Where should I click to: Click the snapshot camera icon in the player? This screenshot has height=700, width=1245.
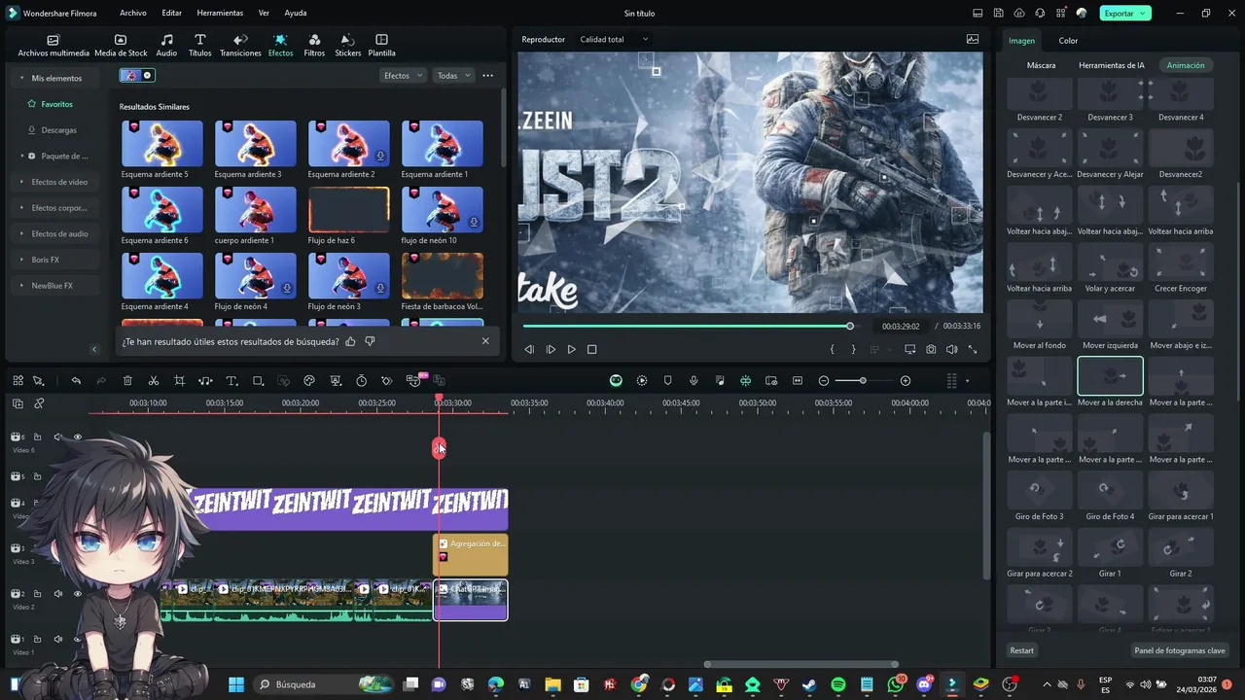coord(932,349)
